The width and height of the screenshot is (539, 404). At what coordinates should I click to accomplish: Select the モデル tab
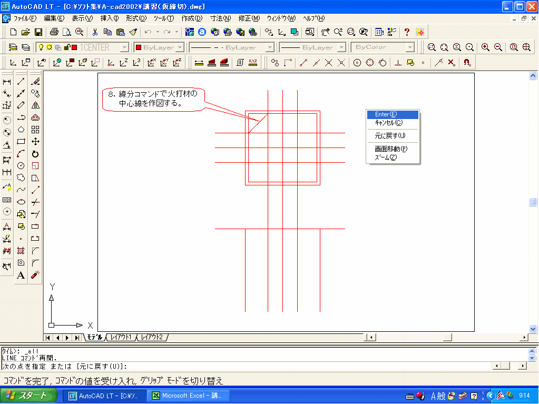(94, 337)
